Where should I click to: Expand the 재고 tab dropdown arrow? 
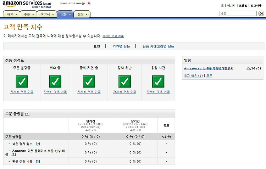coord(16,15)
